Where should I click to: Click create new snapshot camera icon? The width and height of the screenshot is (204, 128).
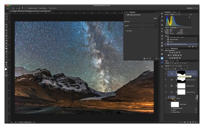coord(193,47)
